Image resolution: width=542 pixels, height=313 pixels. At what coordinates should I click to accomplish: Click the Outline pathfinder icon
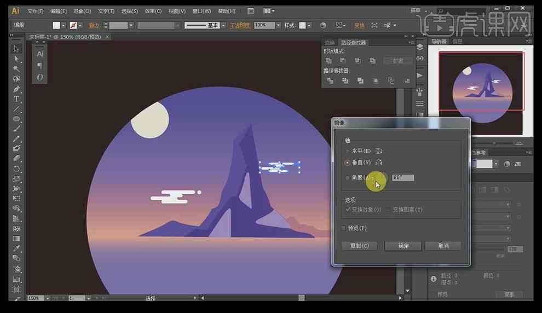click(x=391, y=80)
